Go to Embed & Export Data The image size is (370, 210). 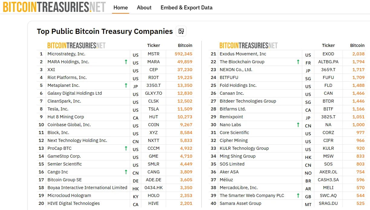tap(186, 8)
